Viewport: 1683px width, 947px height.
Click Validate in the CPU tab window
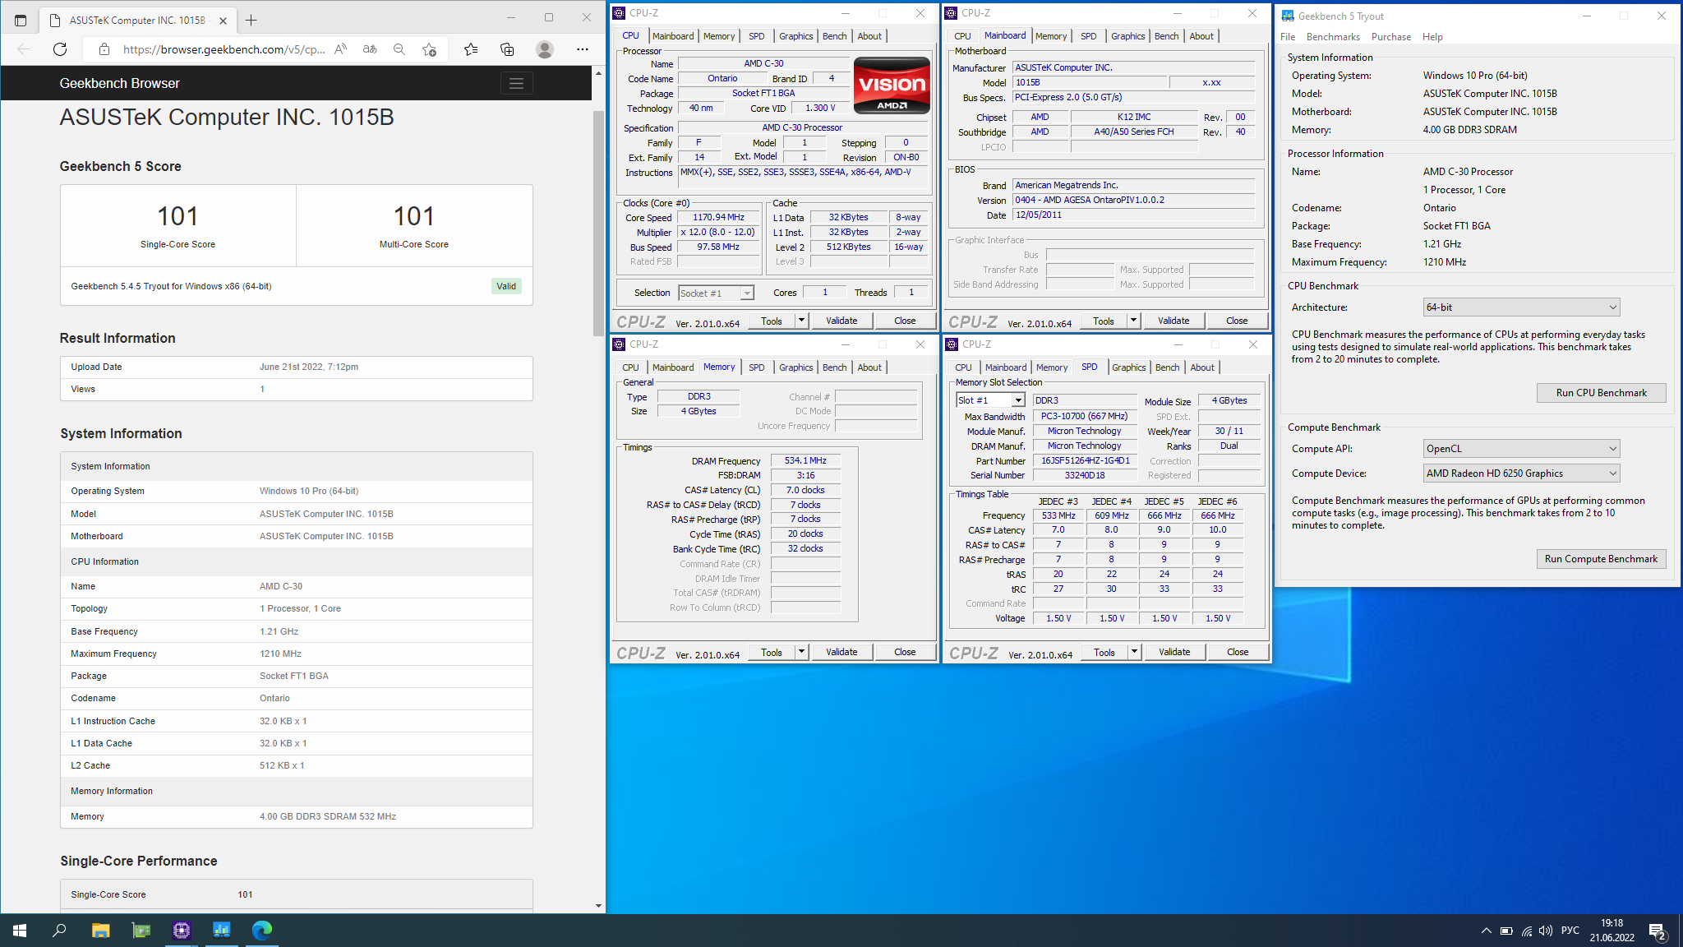pos(841,321)
